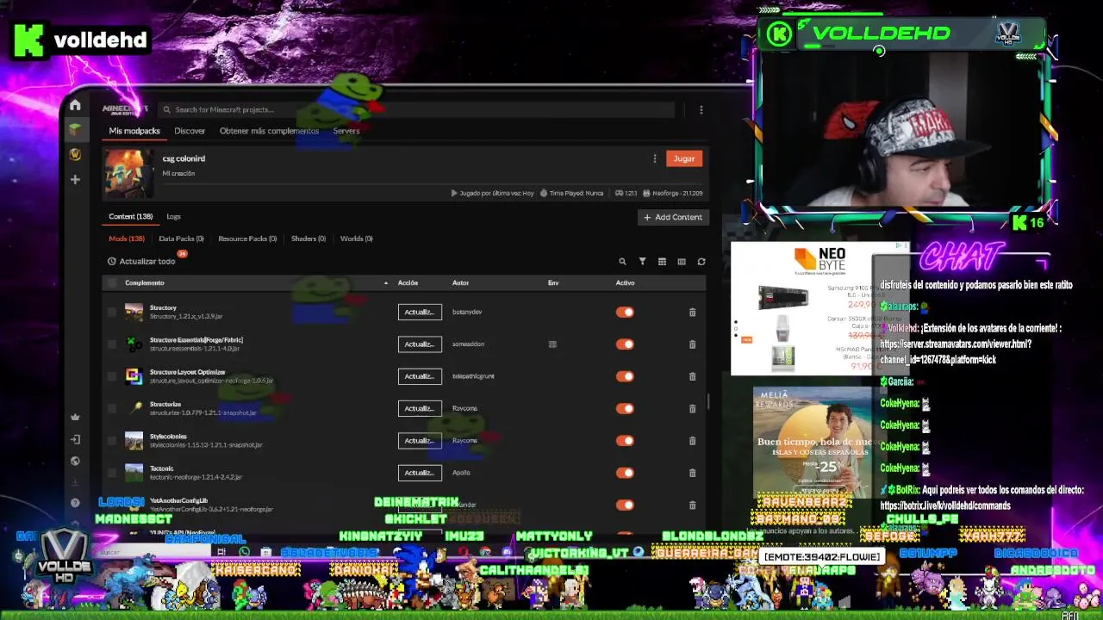This screenshot has width=1103, height=620.
Task: Click the login arrow sidebar icon
Action: pos(75,439)
